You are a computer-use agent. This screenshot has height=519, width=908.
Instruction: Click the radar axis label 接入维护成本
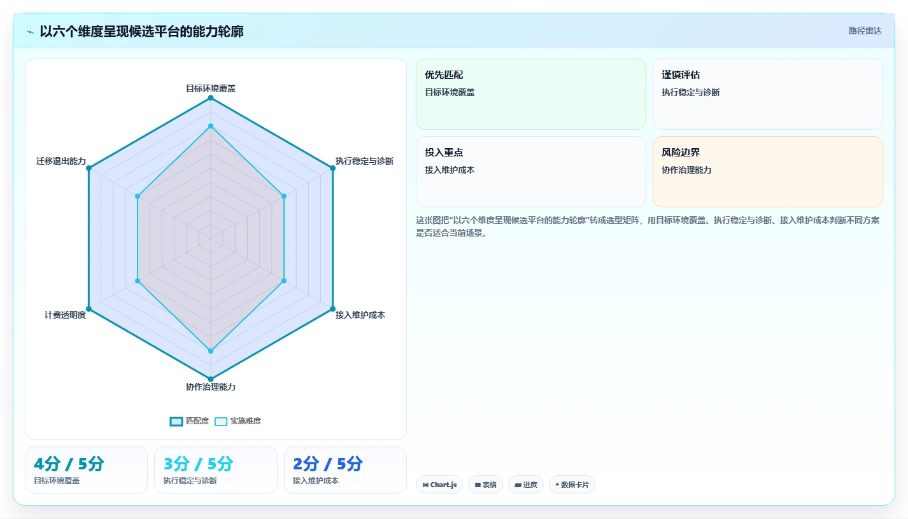pyautogui.click(x=360, y=315)
